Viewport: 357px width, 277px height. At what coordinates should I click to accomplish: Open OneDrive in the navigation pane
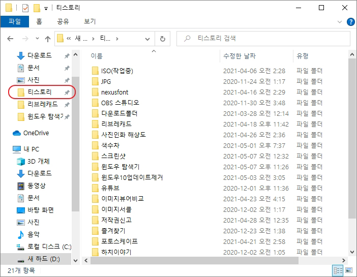36,133
